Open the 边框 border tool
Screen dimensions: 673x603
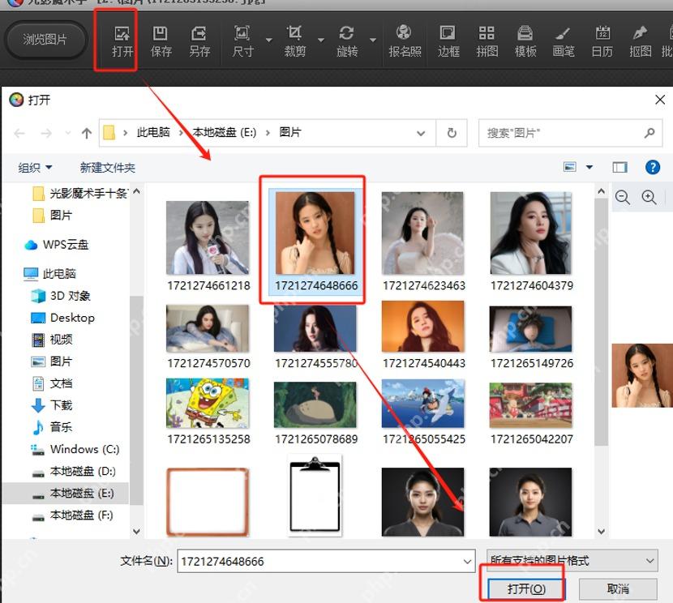[x=448, y=41]
